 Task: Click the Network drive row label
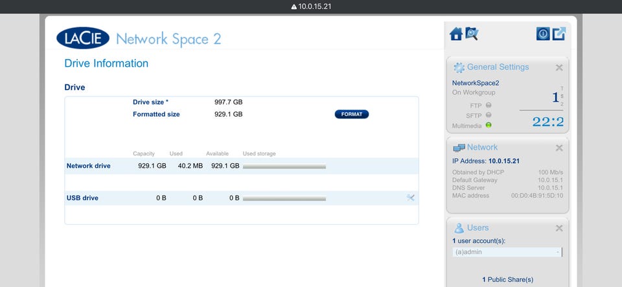(x=89, y=166)
